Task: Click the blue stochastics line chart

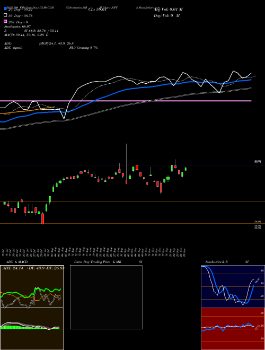Action: click(x=227, y=286)
